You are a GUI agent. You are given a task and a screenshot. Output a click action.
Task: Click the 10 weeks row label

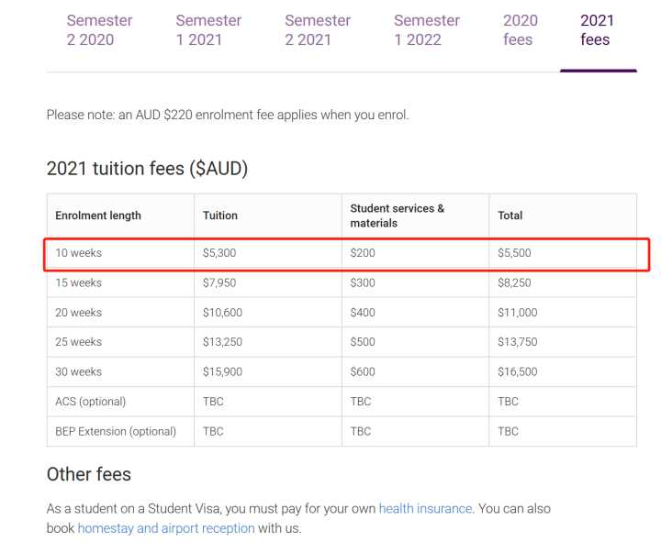[x=78, y=253]
